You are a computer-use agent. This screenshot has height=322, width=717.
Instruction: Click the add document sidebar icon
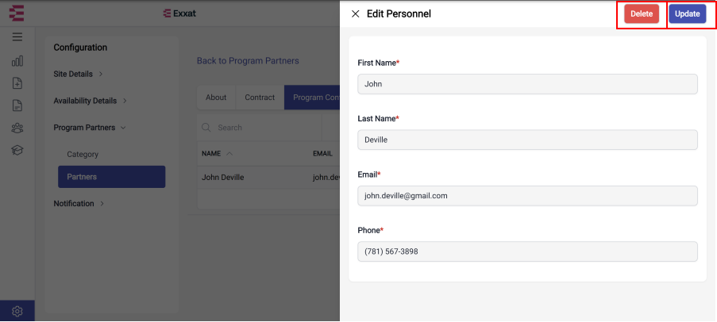click(17, 83)
